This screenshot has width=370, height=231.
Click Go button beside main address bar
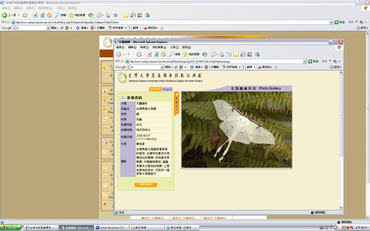(340, 22)
